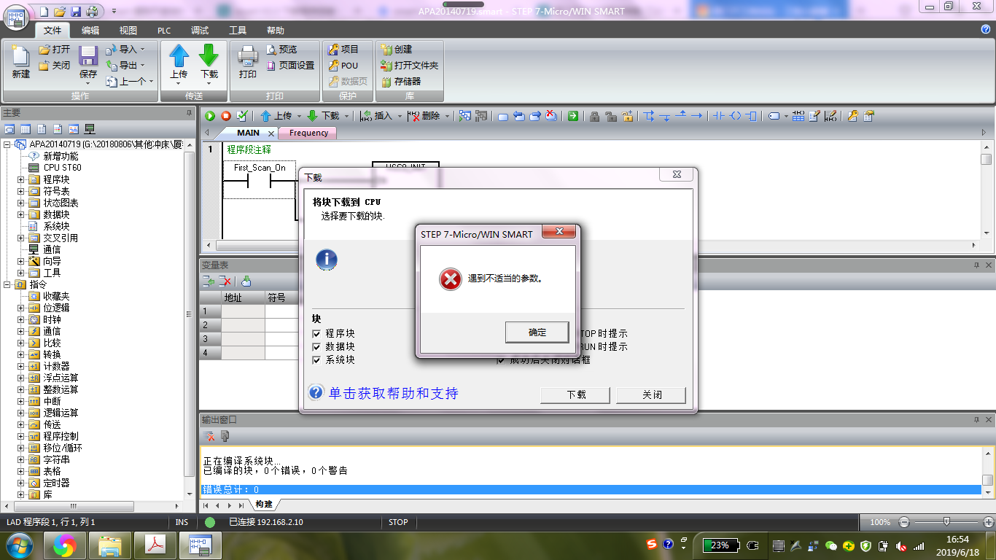This screenshot has width=996, height=560.
Task: Uncheck the 数据块 checkbox
Action: click(x=316, y=346)
